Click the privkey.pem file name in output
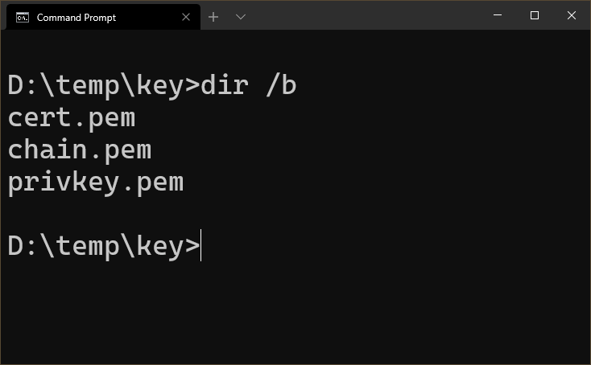 tap(96, 182)
